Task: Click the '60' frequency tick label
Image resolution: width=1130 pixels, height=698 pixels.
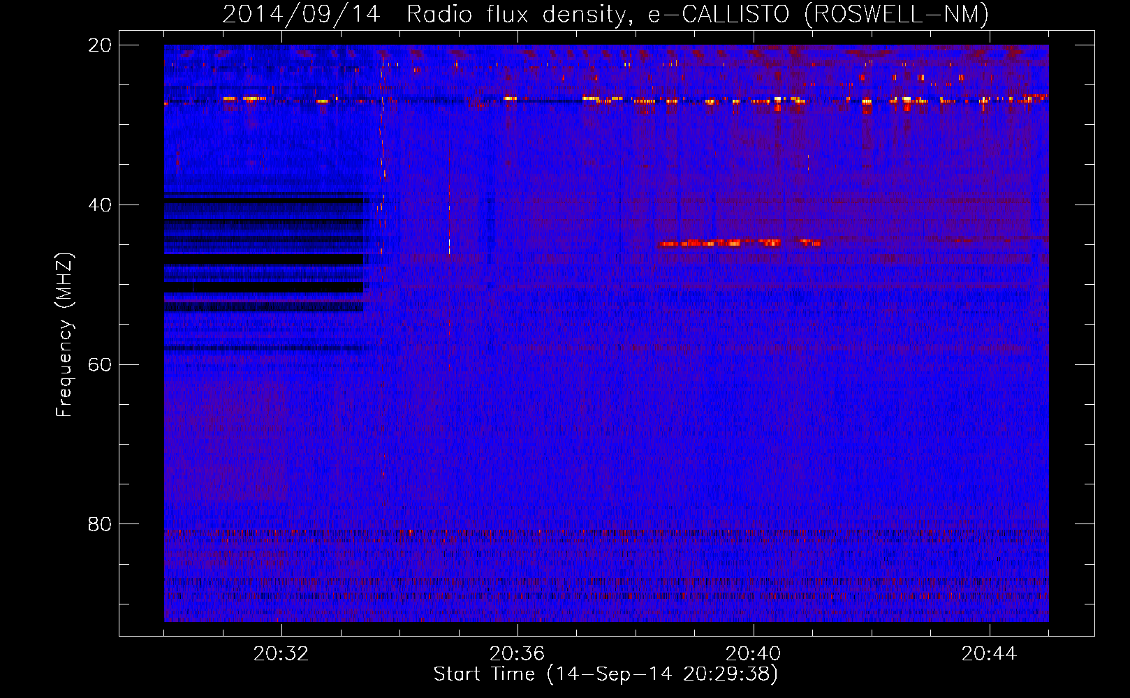Action: pyautogui.click(x=100, y=364)
